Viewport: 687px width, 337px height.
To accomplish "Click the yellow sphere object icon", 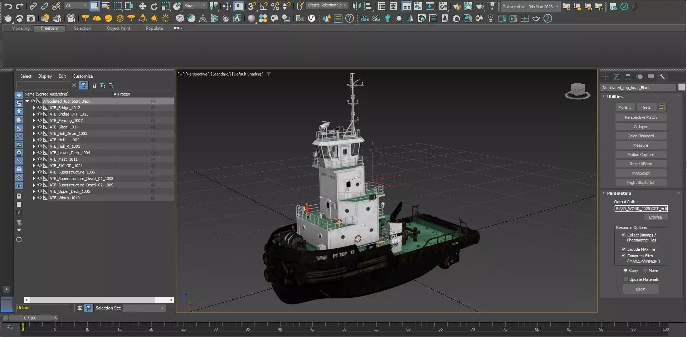I will coord(108,19).
